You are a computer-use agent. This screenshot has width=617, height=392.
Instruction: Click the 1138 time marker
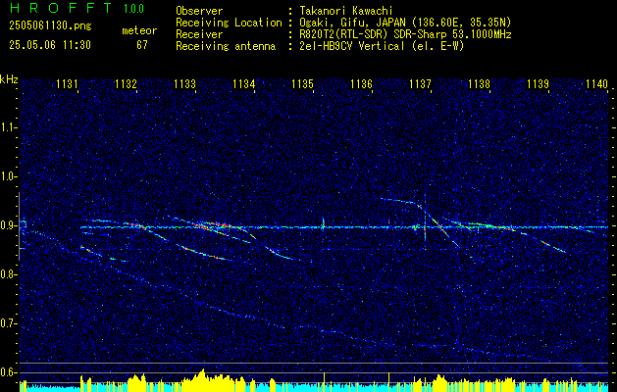[x=480, y=83]
